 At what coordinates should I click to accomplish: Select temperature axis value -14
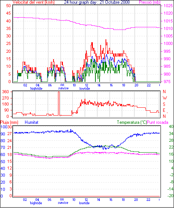click(x=171, y=189)
